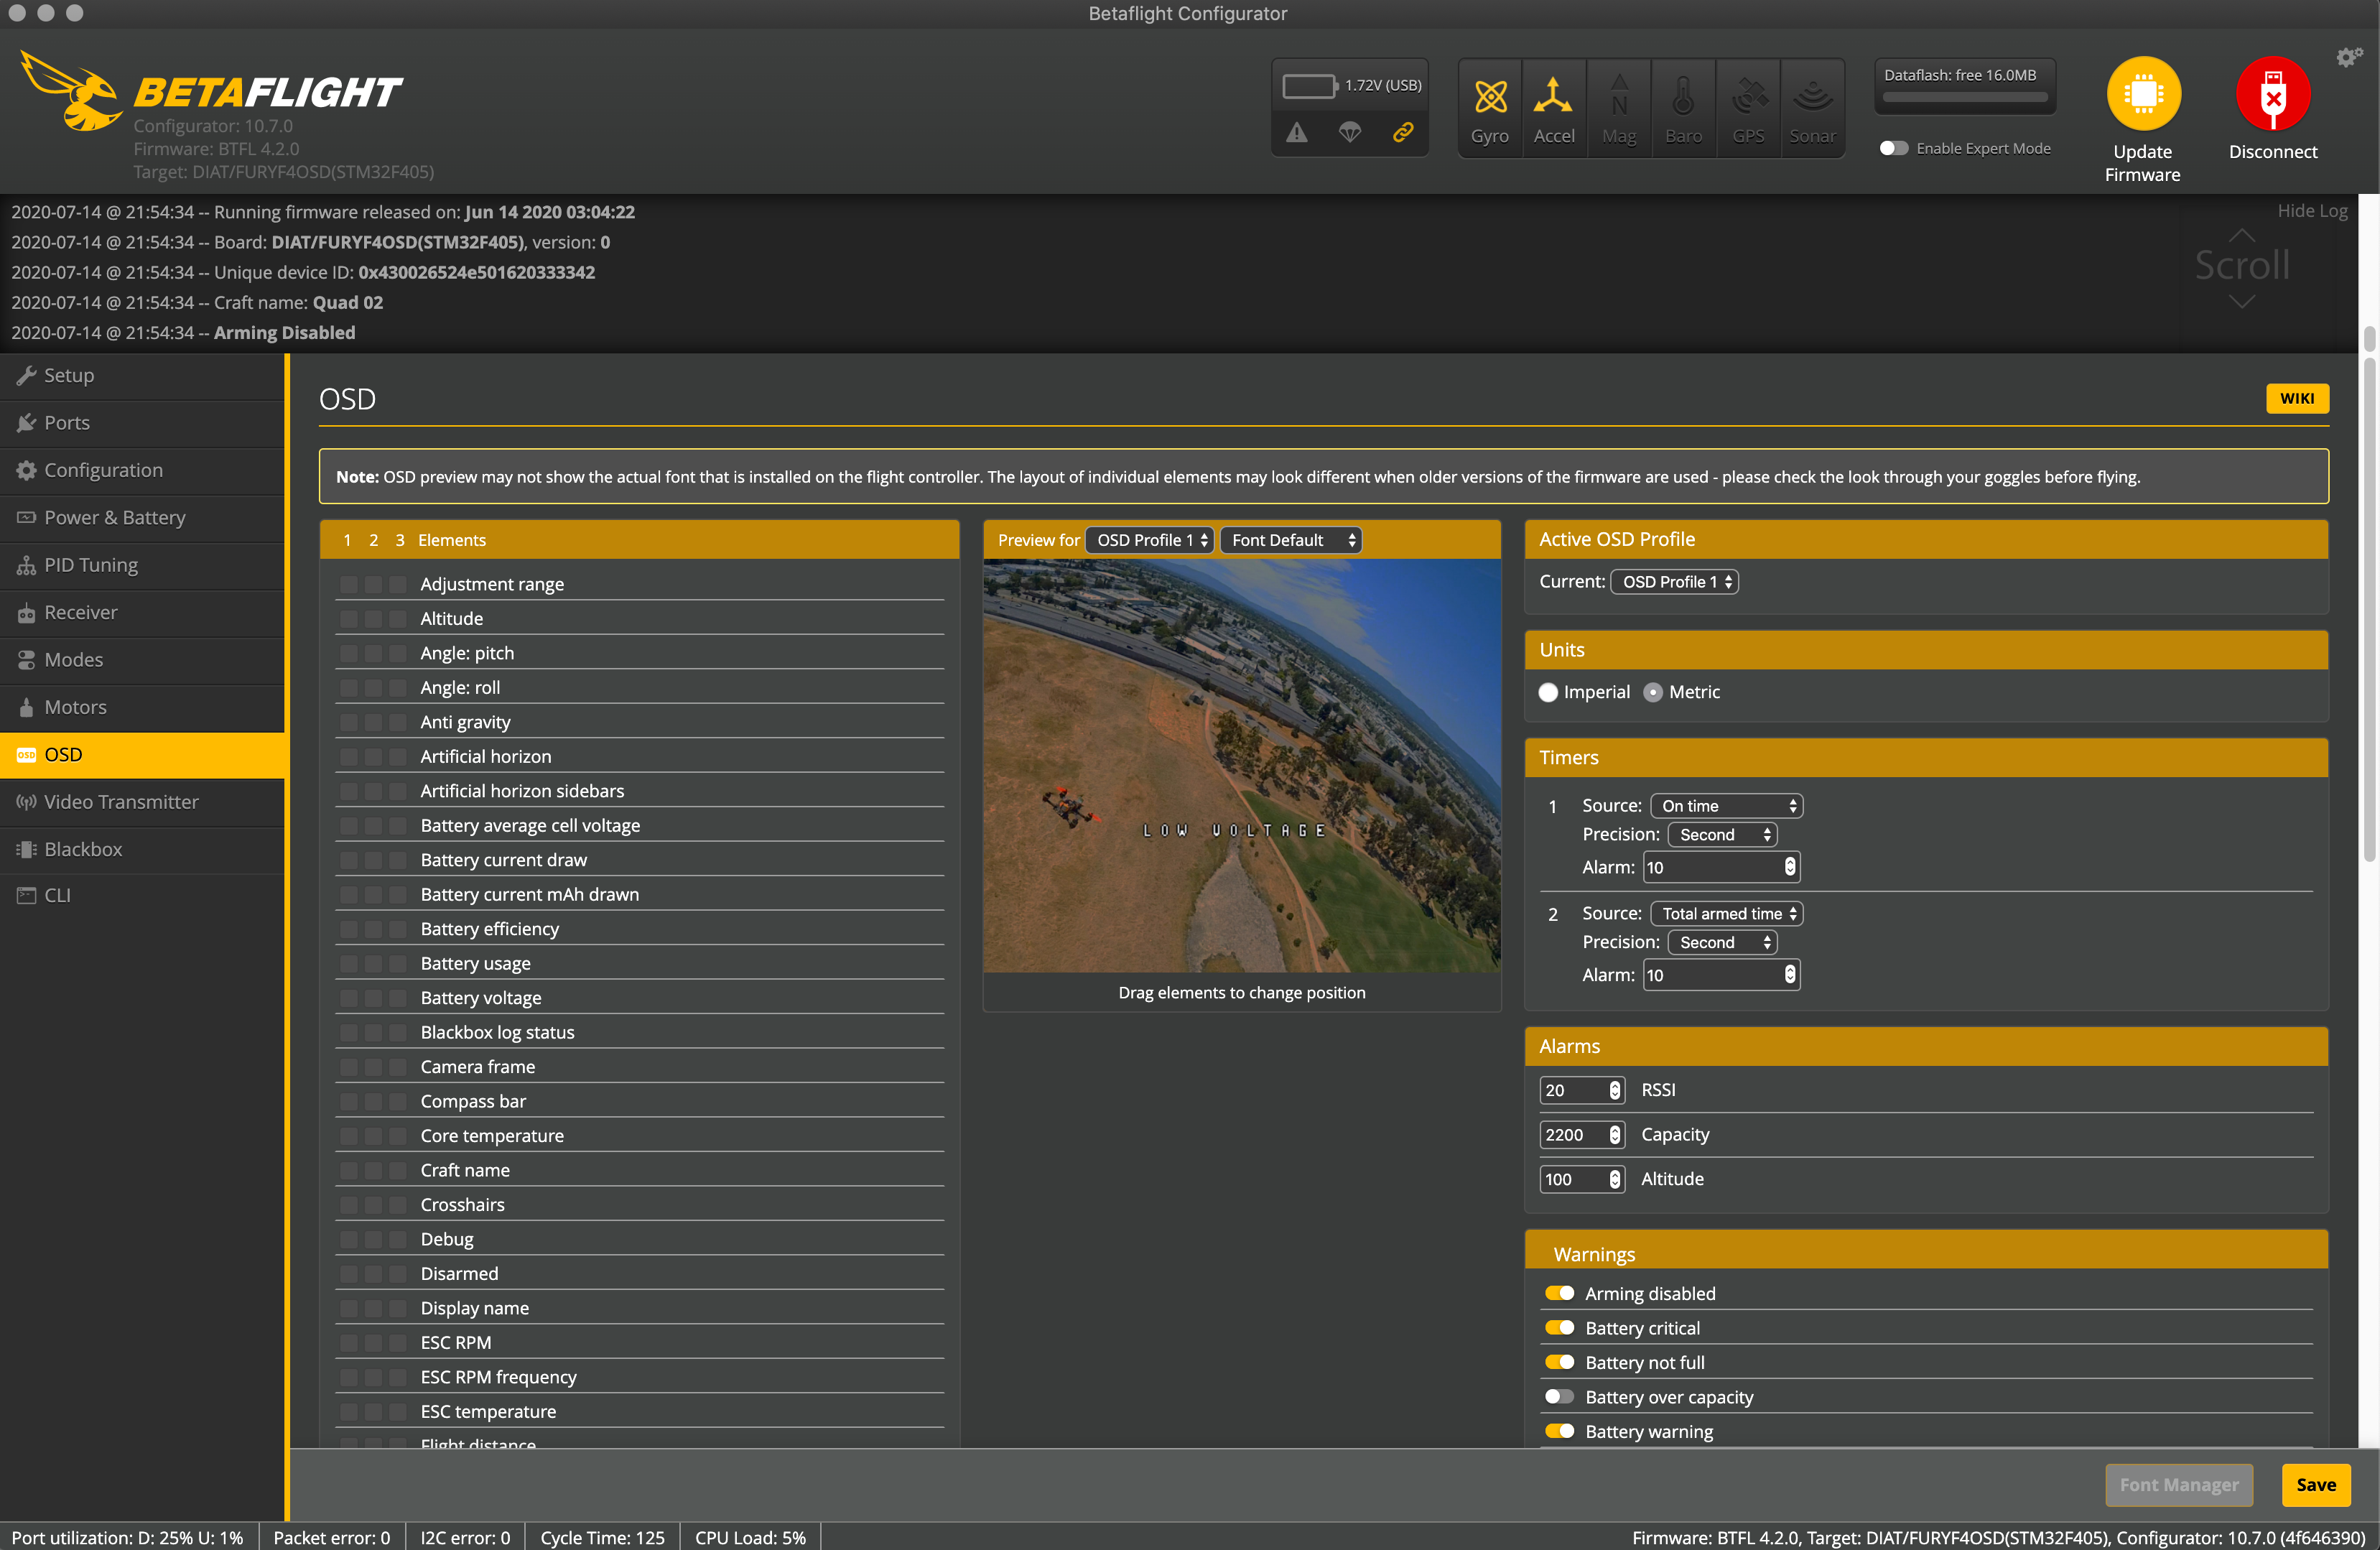This screenshot has height=1550, width=2380.
Task: Click the RSSI alarm value stepper
Action: (x=1614, y=1090)
